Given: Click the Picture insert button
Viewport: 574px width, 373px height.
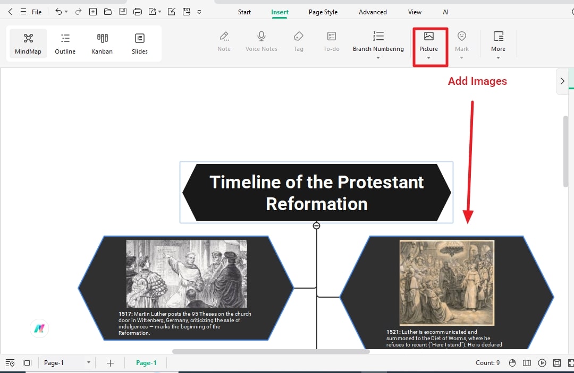Looking at the screenshot, I should 429,41.
